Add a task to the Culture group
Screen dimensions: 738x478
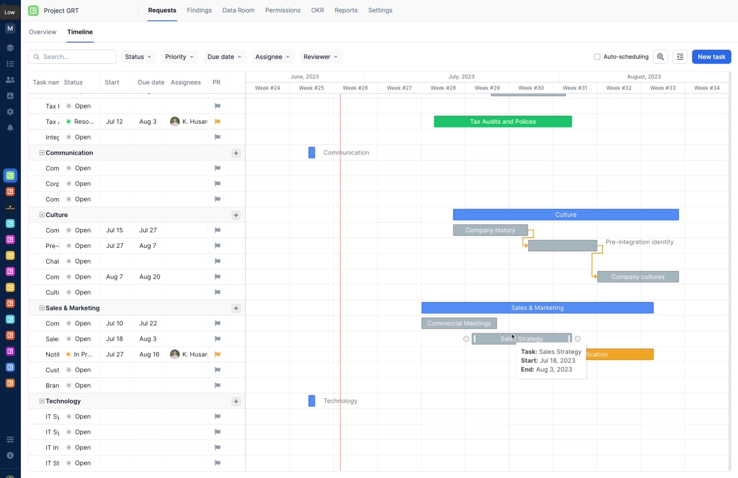[236, 215]
